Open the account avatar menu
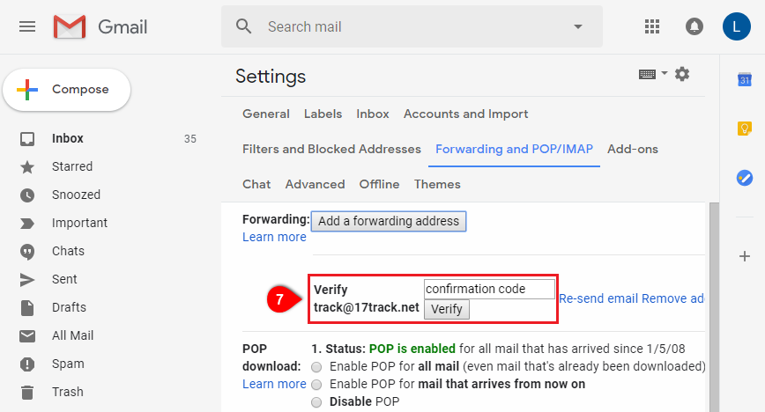The width and height of the screenshot is (765, 412). (x=736, y=26)
